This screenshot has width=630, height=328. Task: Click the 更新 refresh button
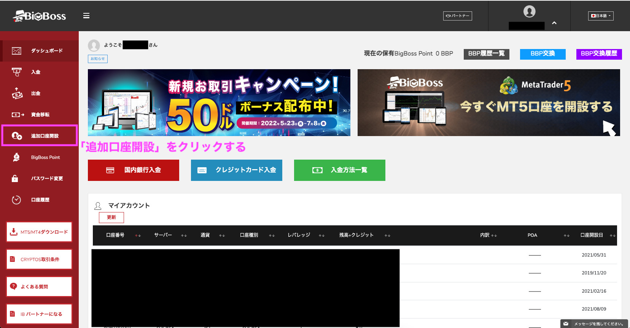(x=111, y=217)
